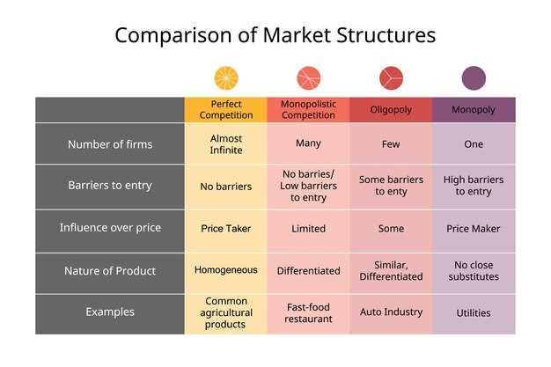The height and width of the screenshot is (367, 551).
Task: Click the solid purple Monopoly circle icon
Action: click(x=474, y=78)
